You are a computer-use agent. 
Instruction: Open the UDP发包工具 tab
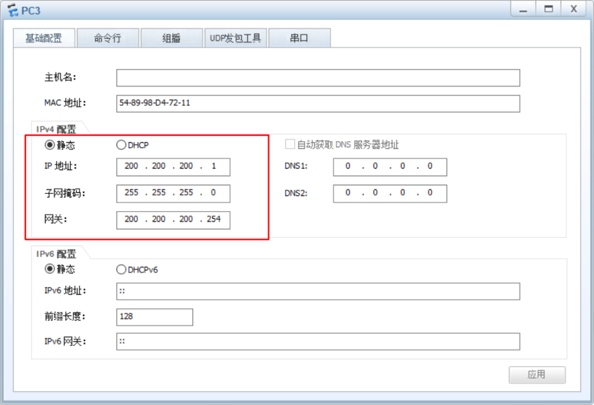click(235, 38)
